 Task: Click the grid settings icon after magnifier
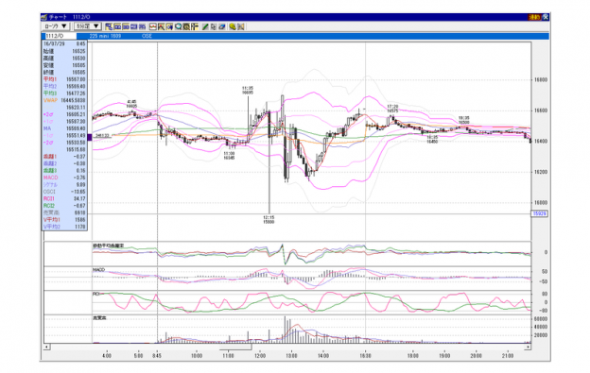click(186, 26)
